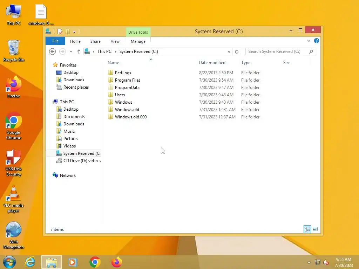Select the Firefox desktop shortcut
The width and height of the screenshot is (359, 269).
tap(14, 87)
